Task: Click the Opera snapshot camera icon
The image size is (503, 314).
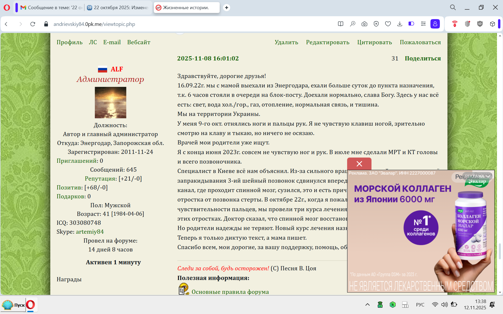Action: [x=364, y=24]
